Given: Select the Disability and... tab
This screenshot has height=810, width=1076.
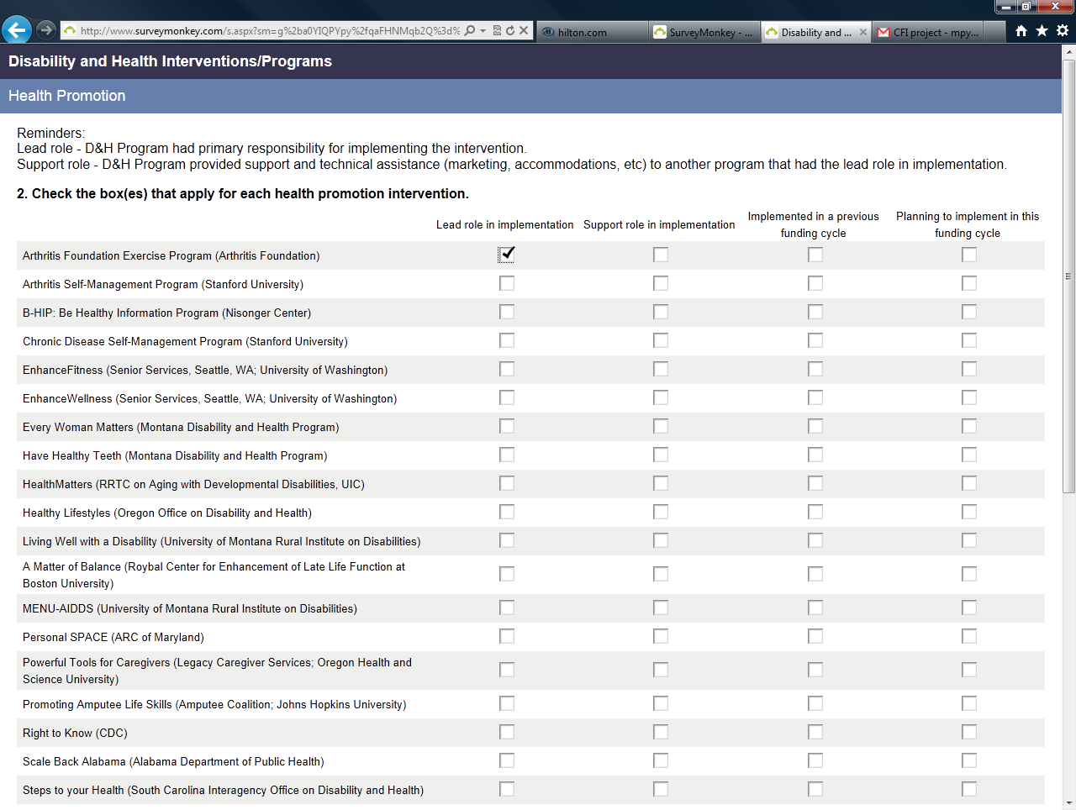Looking at the screenshot, I should tap(815, 32).
